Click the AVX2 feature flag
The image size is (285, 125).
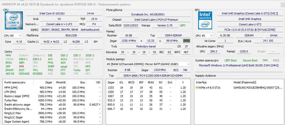(x=64, y=59)
